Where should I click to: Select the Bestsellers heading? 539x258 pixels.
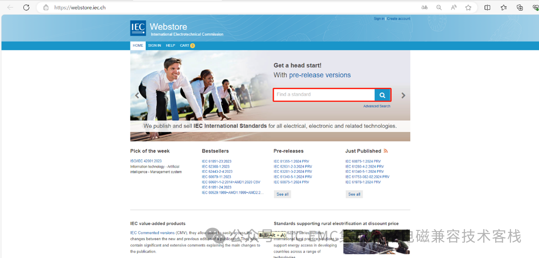215,151
